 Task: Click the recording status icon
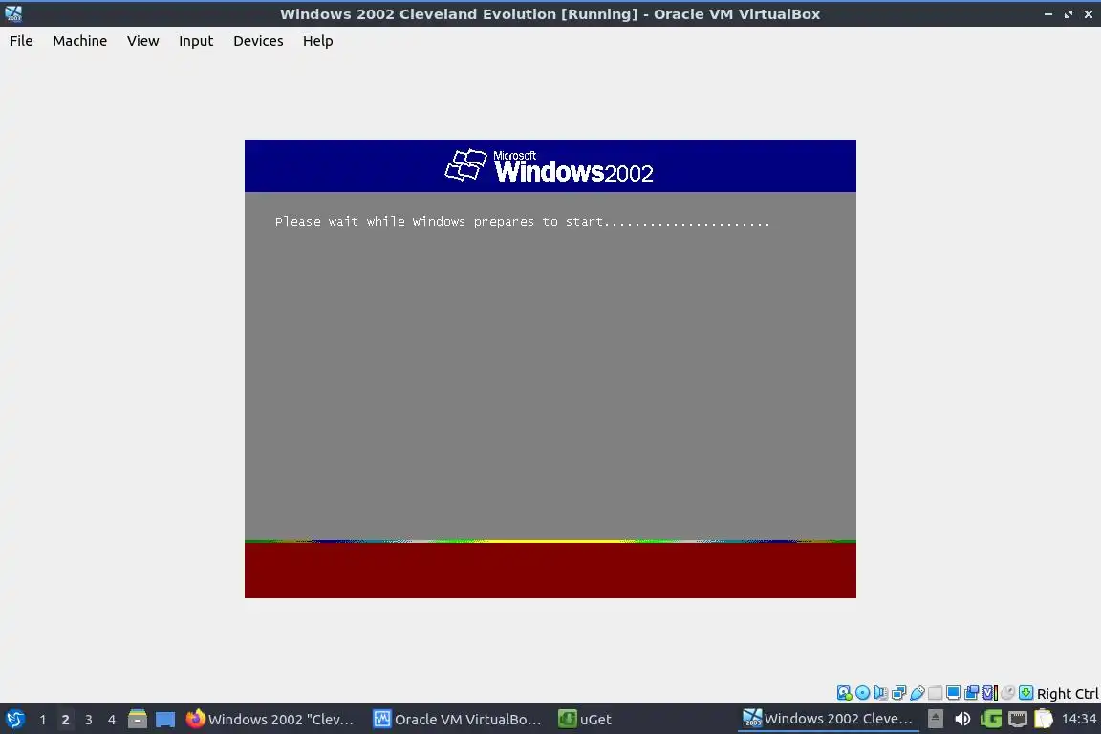point(971,693)
